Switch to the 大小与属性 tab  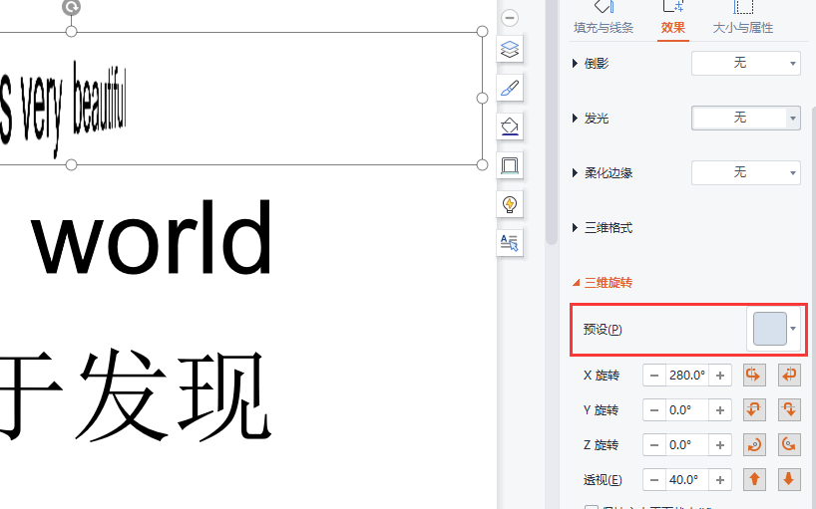pyautogui.click(x=743, y=28)
